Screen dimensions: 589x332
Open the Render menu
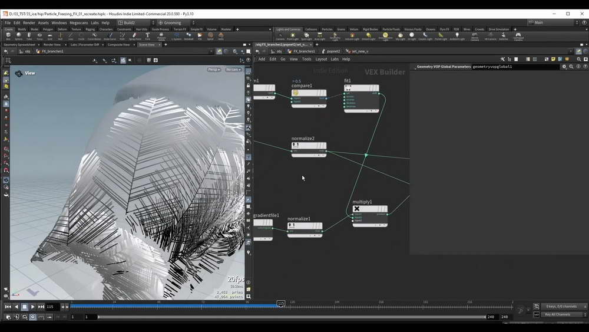coord(29,23)
